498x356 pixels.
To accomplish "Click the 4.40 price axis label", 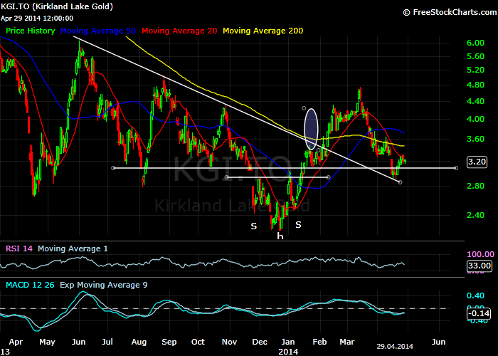I will tap(475, 101).
